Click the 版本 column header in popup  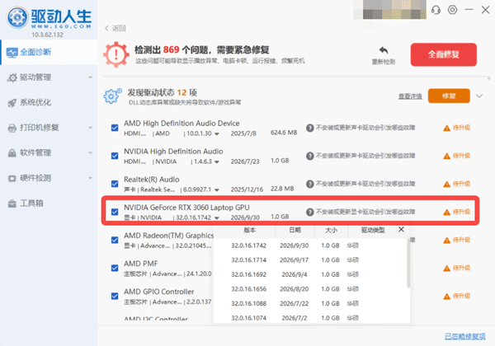pos(249,230)
